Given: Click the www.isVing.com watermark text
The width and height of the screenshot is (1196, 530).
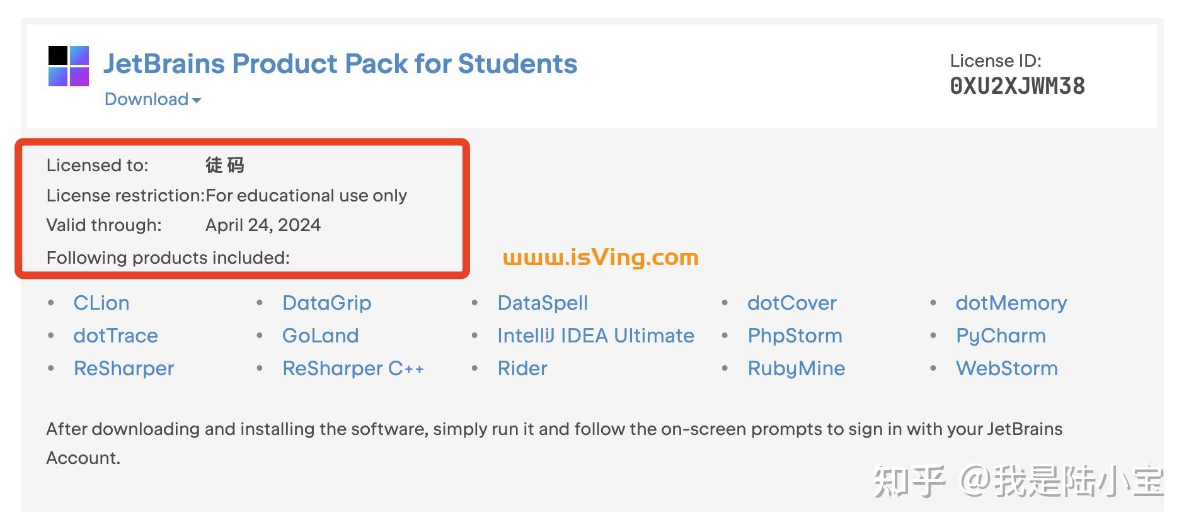Looking at the screenshot, I should [601, 257].
